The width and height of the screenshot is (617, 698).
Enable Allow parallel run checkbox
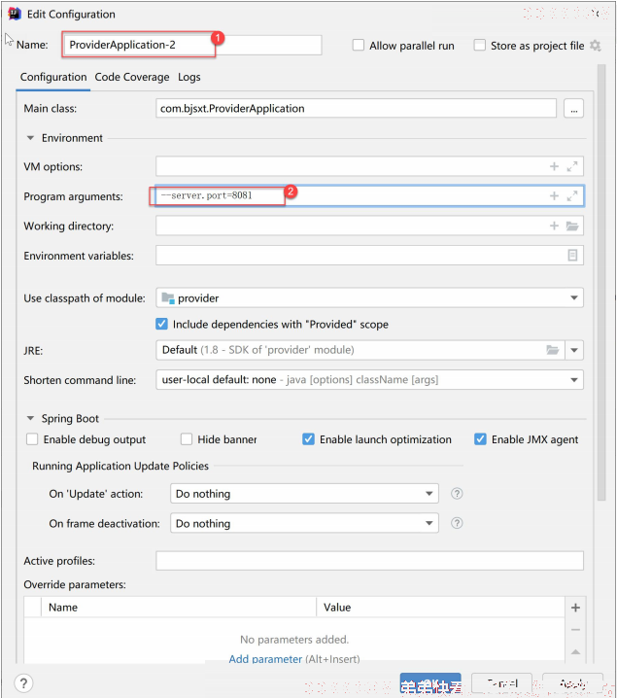pyautogui.click(x=359, y=45)
